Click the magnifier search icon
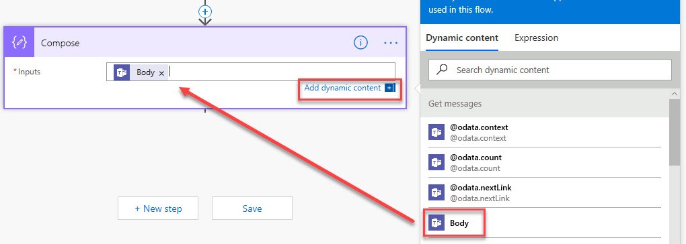 tap(442, 69)
